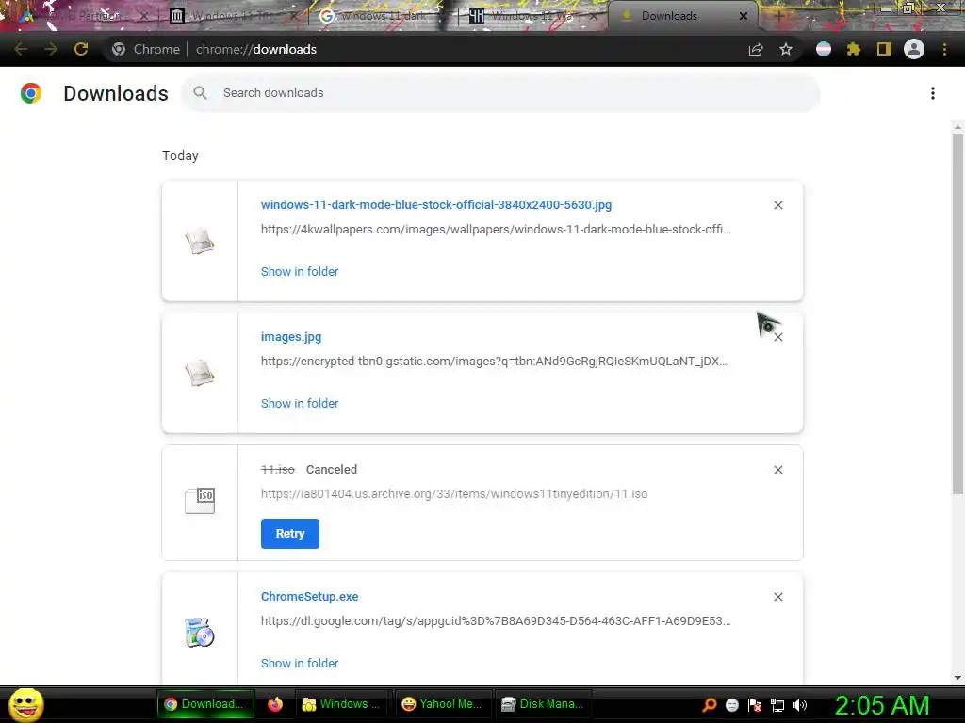Image resolution: width=965 pixels, height=723 pixels.
Task: Click the windows-11-dark-mode jpg file icon
Action: tap(200, 241)
